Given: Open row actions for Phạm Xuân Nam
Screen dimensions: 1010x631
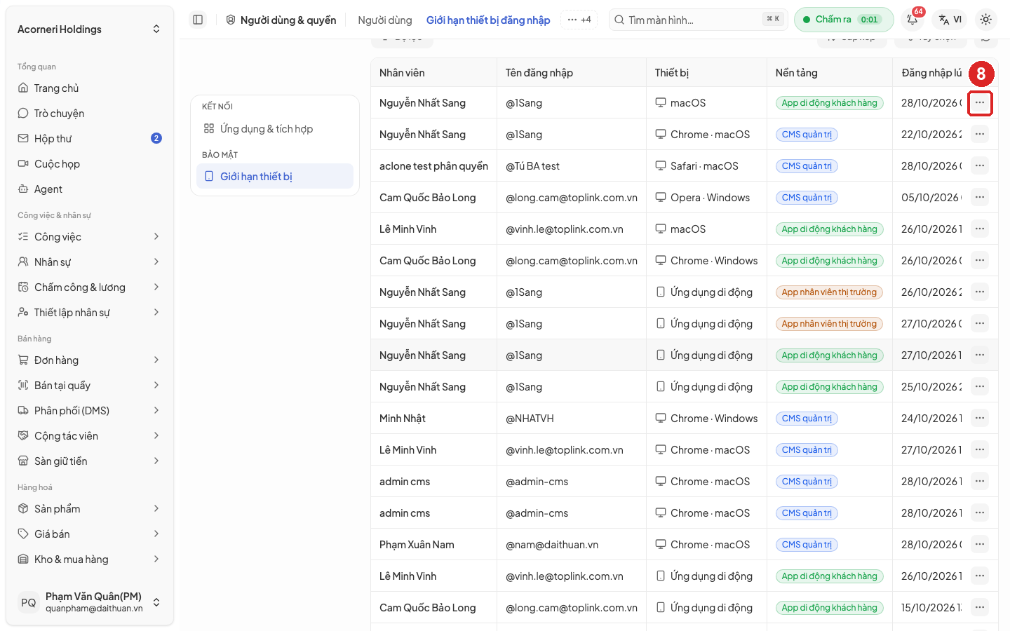Looking at the screenshot, I should coord(980,545).
